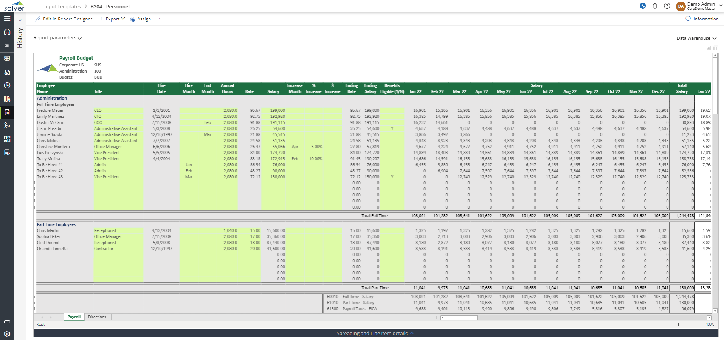
Task: Open the Data Warehouse dropdown
Action: pos(696,38)
